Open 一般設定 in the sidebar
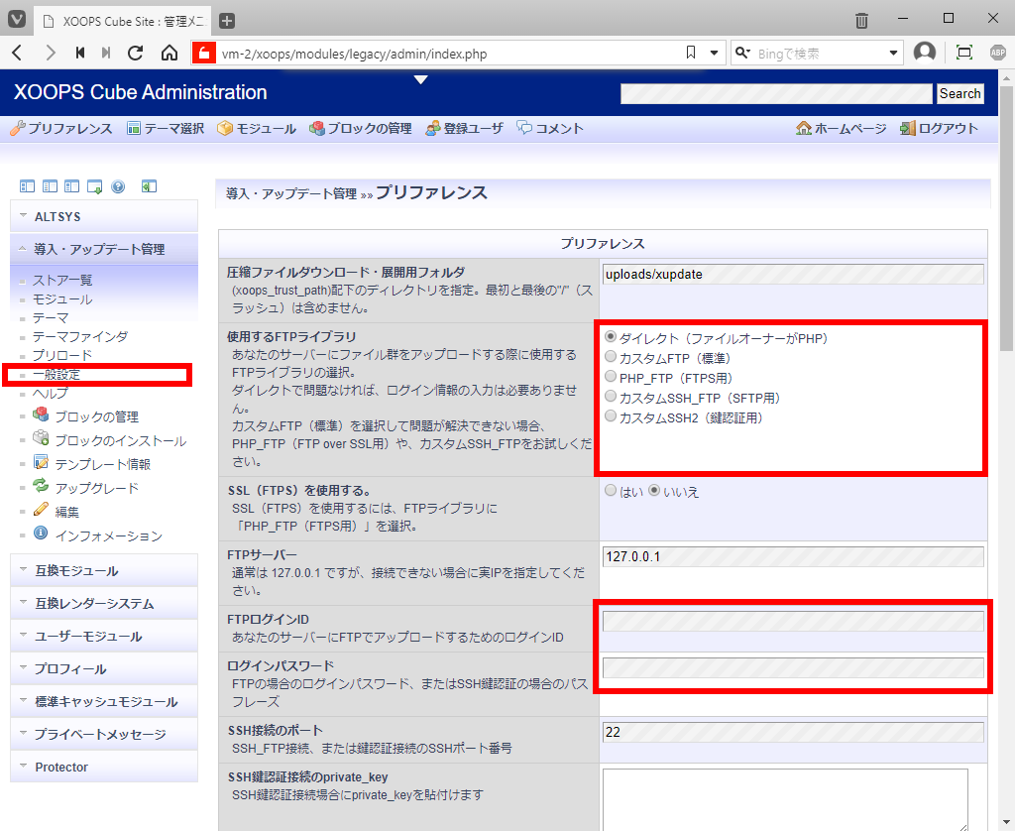 coord(56,375)
